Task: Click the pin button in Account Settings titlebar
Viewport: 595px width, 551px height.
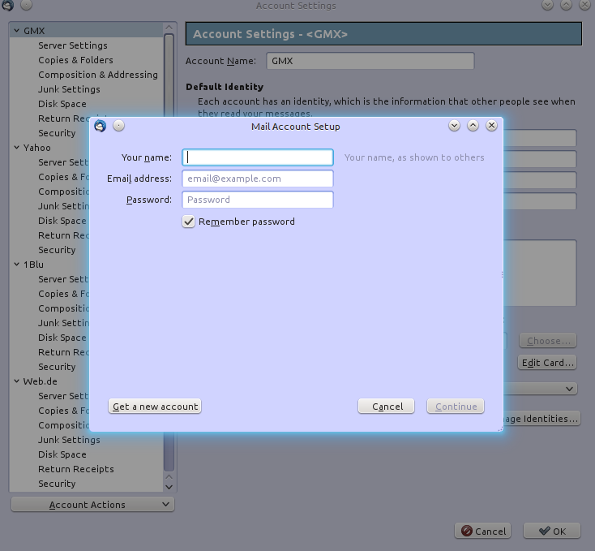Action: (x=26, y=5)
